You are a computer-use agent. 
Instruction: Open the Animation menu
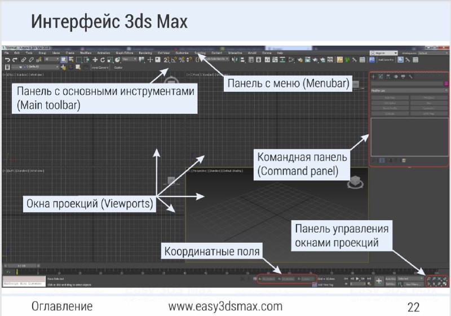(104, 53)
